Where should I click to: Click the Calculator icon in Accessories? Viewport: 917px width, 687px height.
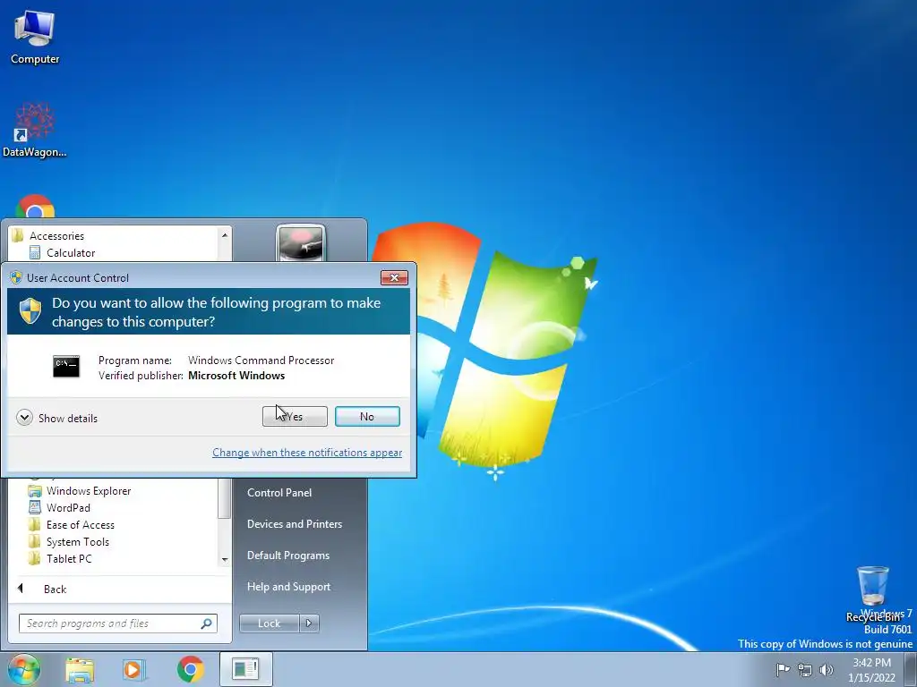pyautogui.click(x=35, y=252)
